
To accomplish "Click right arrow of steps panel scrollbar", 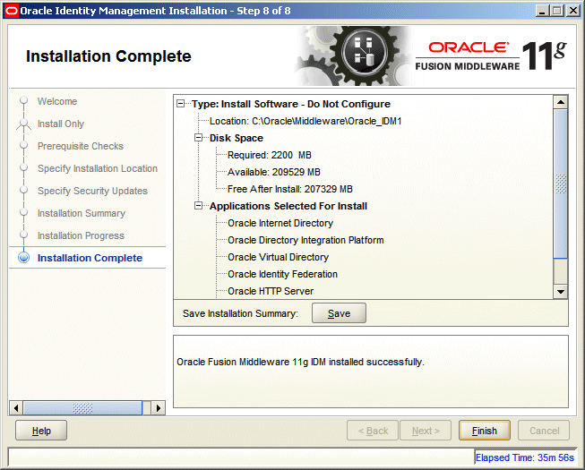I will click(159, 408).
